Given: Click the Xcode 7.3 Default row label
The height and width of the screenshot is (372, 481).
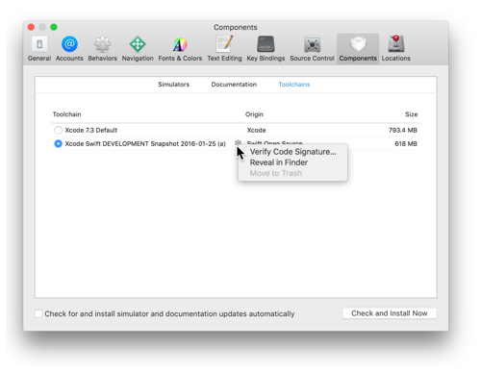Looking at the screenshot, I should (91, 130).
